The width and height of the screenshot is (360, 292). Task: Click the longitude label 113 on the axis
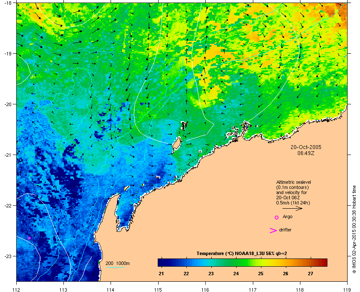pyautogui.click(x=63, y=289)
